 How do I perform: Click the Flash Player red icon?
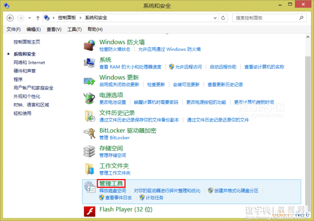coord(89,211)
